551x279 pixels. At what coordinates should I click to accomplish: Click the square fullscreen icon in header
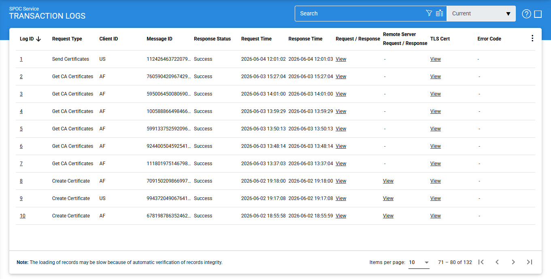538,14
